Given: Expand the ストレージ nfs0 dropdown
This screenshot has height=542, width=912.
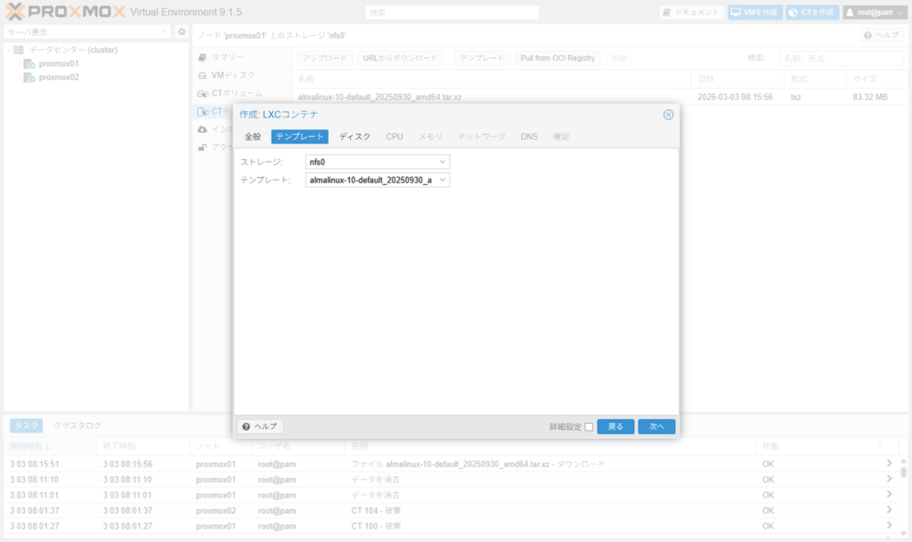Looking at the screenshot, I should [443, 162].
